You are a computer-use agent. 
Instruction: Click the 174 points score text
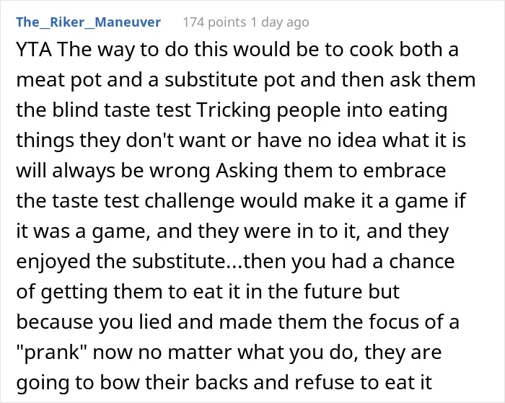tap(214, 22)
